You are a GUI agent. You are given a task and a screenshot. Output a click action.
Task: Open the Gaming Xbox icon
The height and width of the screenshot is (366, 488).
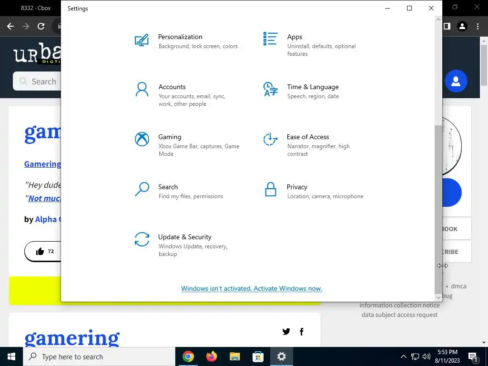click(x=142, y=139)
